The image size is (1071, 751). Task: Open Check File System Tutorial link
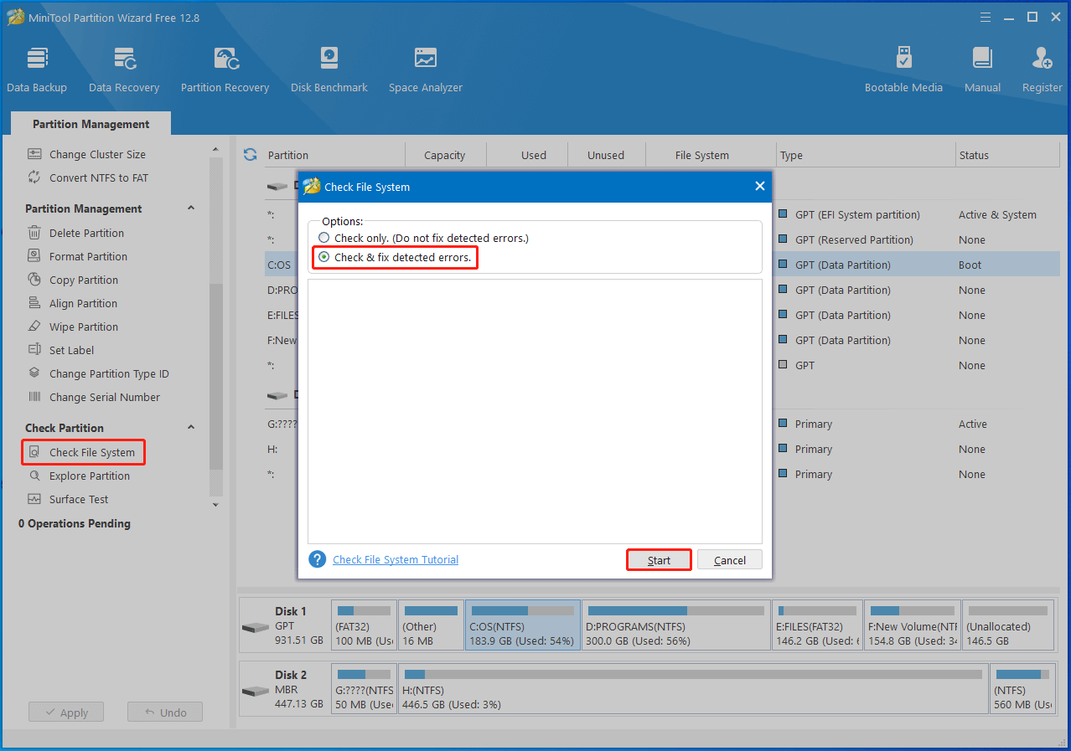[x=396, y=559]
